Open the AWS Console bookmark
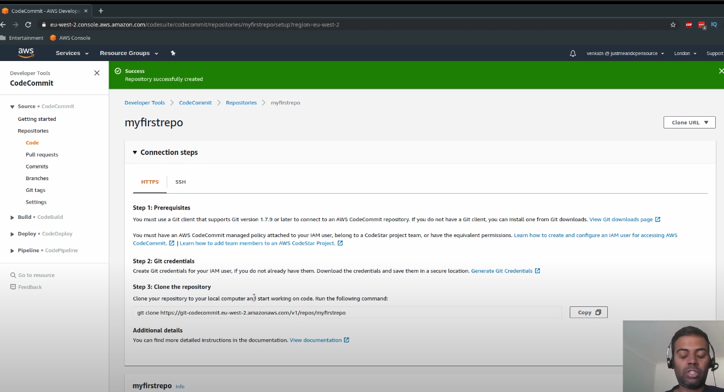724x392 pixels. pyautogui.click(x=70, y=38)
